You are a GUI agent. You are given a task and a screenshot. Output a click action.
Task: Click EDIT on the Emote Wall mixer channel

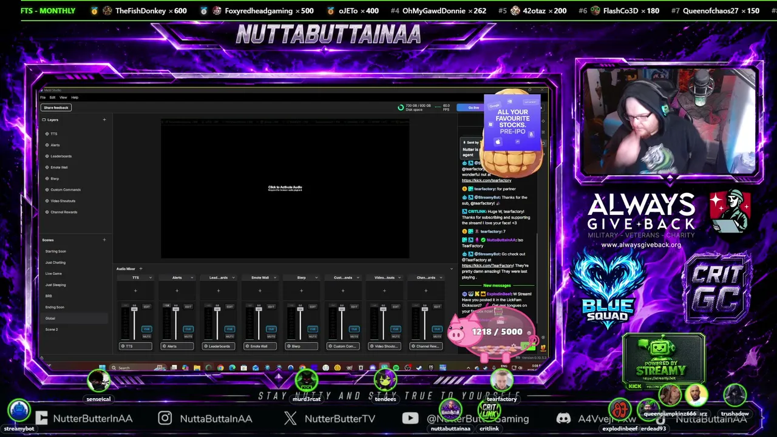pyautogui.click(x=271, y=307)
